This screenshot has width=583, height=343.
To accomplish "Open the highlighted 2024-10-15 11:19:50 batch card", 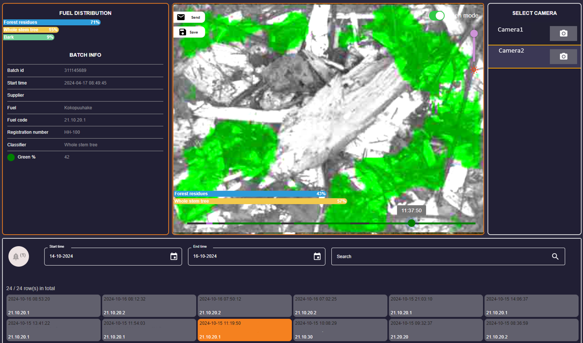I will coord(245,330).
